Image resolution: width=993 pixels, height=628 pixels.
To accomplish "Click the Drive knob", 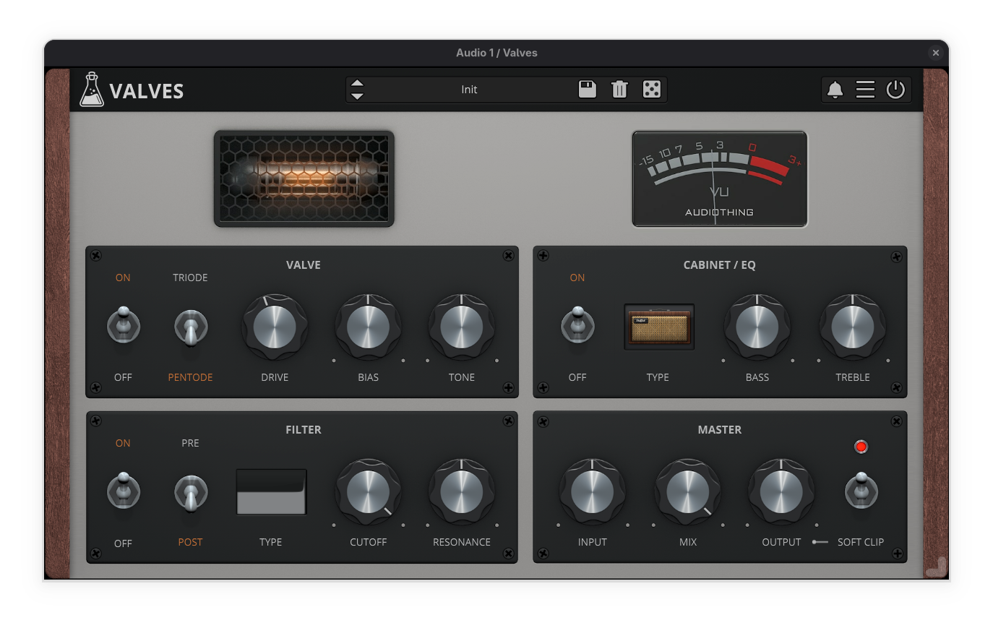I will (x=275, y=327).
